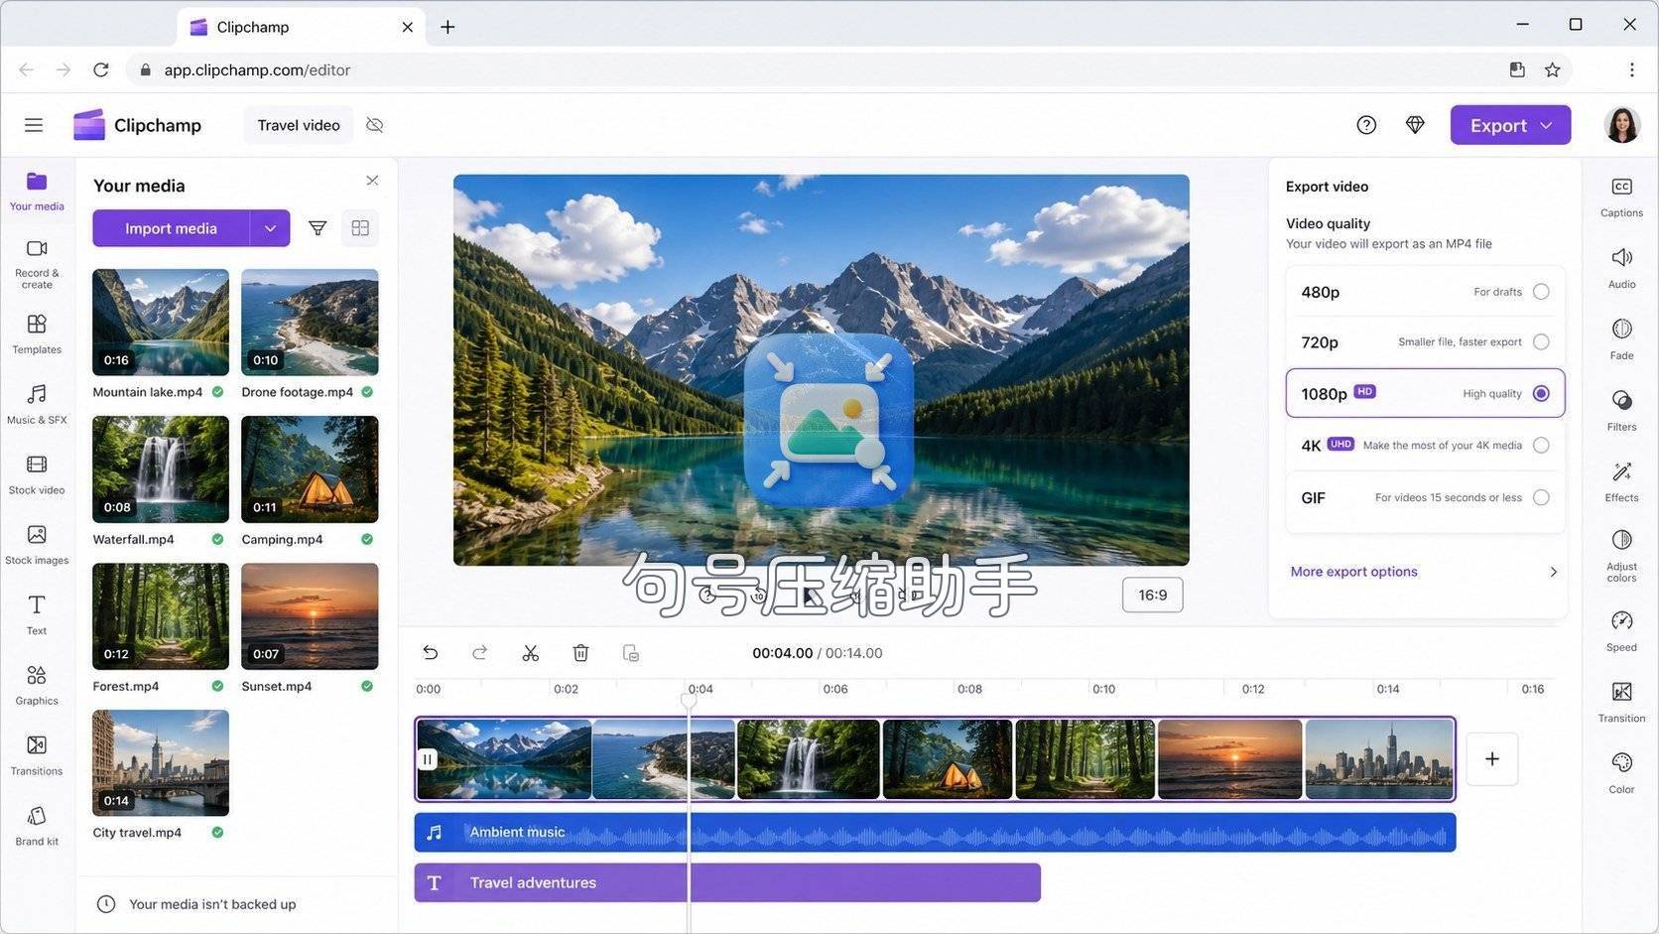Open the Brand kit panel
This screenshot has height=934, width=1659.
click(x=37, y=827)
